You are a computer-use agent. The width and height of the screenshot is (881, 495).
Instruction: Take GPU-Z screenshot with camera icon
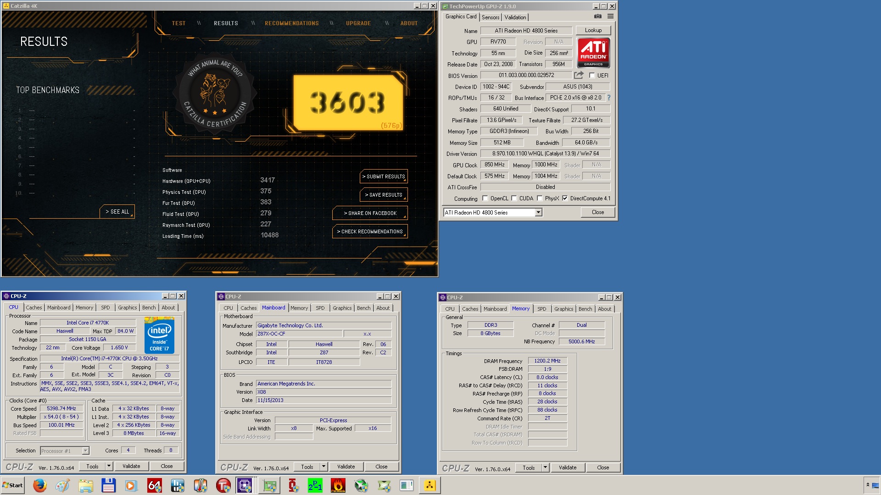[x=598, y=16]
